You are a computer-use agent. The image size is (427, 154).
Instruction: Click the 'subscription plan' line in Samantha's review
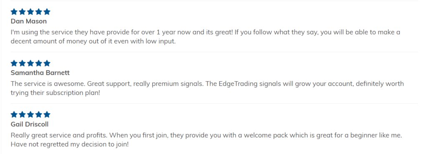tap(55, 93)
